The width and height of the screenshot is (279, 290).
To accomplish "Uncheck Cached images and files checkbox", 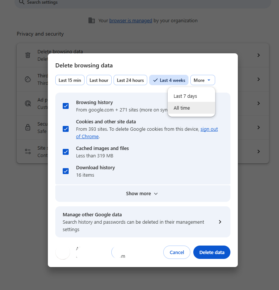I will tap(66, 152).
